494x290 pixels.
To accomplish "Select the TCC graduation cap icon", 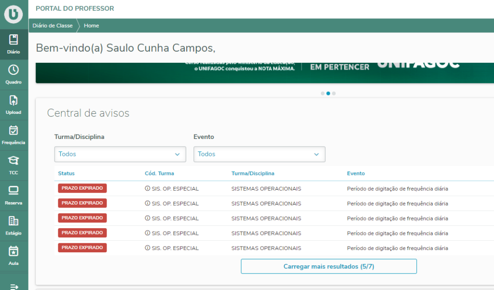I will click(x=14, y=161).
